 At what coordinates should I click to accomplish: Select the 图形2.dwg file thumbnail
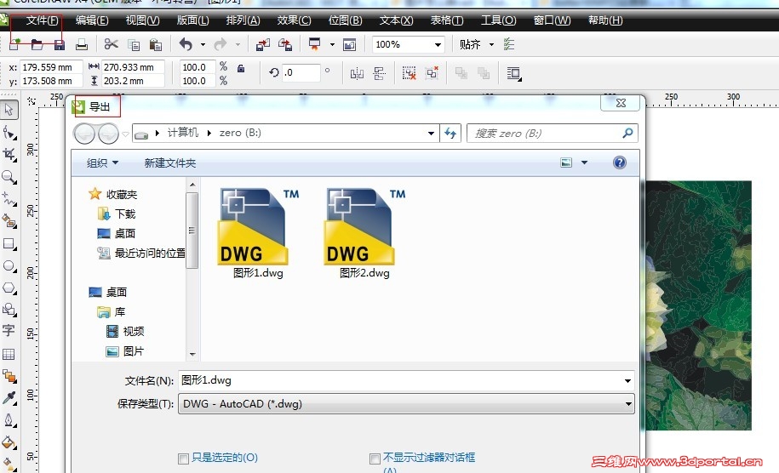364,232
